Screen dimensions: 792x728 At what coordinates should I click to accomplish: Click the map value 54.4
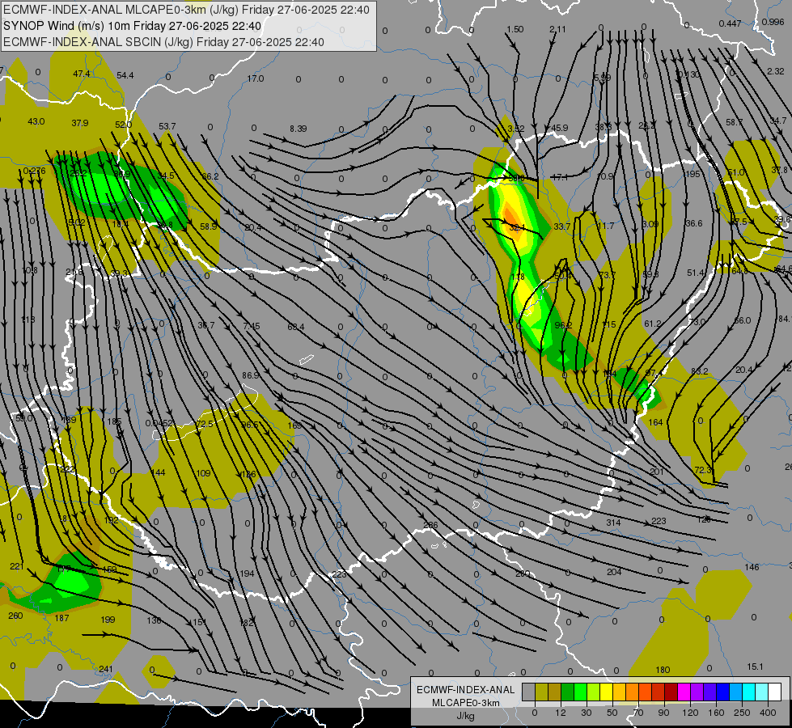click(x=125, y=75)
